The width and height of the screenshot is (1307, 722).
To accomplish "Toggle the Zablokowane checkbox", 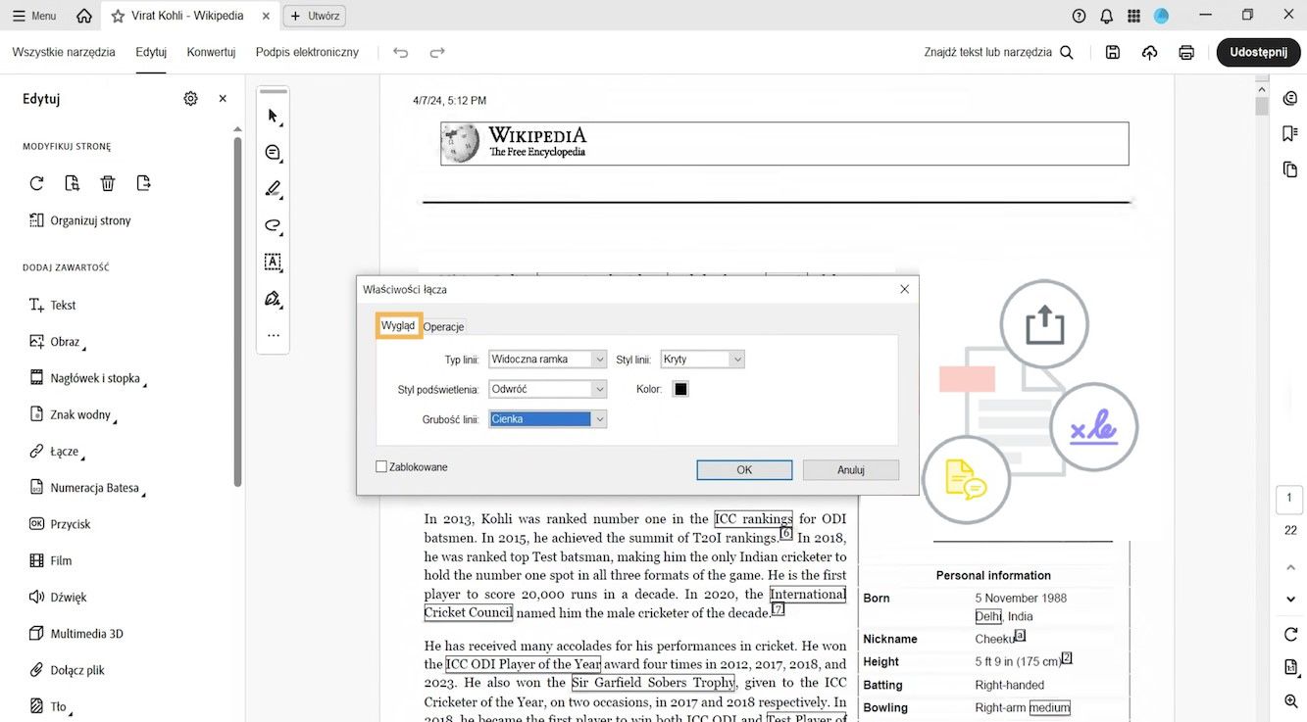I will coord(381,467).
